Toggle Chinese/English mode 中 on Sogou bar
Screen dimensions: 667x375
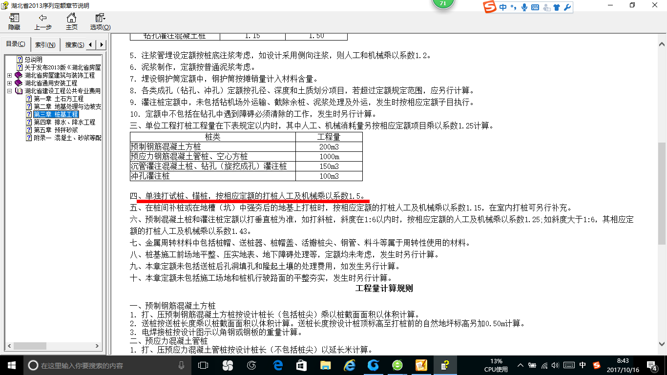coord(503,7)
